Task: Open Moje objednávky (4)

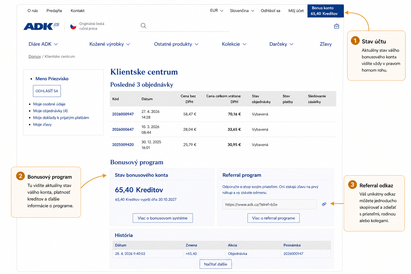Action: [x=50, y=111]
